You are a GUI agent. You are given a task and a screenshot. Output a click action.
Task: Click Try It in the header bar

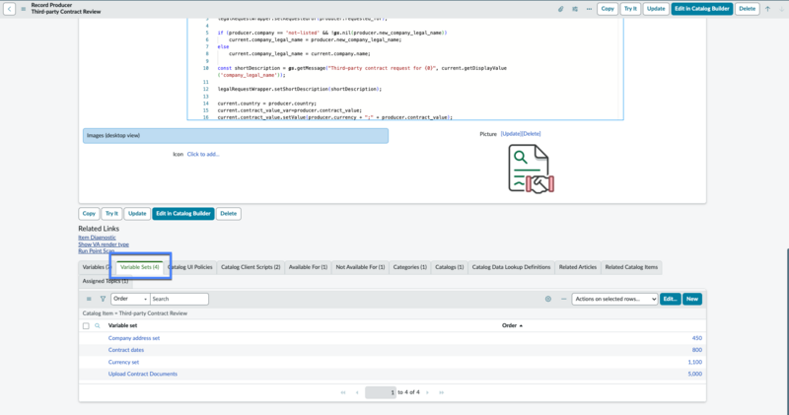630,9
